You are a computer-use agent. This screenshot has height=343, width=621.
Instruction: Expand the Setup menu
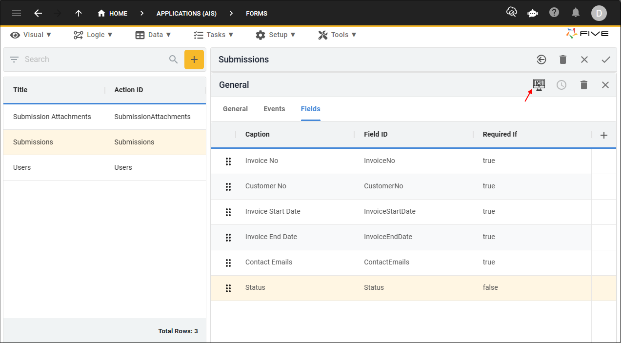pyautogui.click(x=276, y=35)
